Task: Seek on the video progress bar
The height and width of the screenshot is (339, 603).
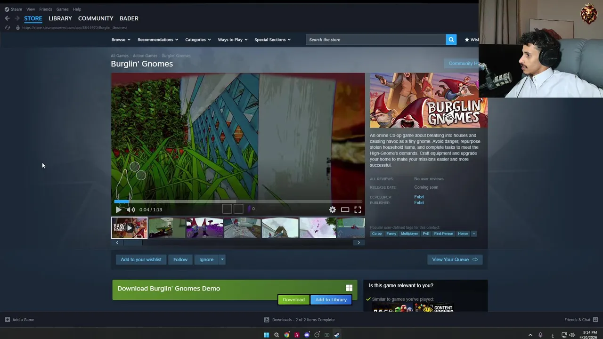Action: pos(238,202)
